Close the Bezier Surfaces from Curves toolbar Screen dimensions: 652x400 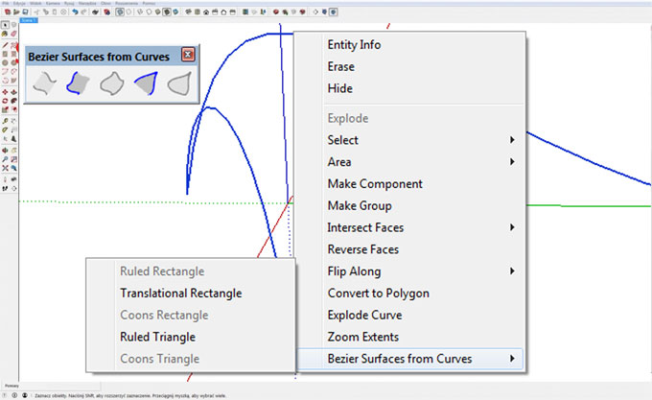pos(188,56)
